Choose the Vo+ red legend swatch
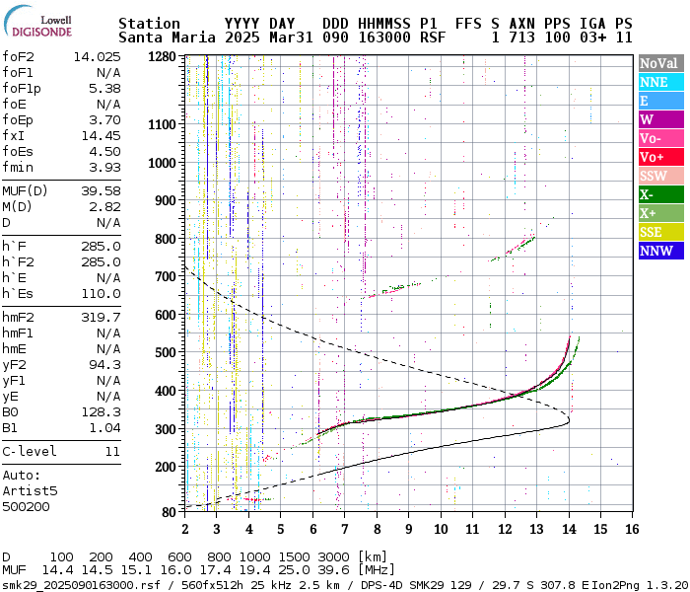Screen dimensions: 690x592 660,158
